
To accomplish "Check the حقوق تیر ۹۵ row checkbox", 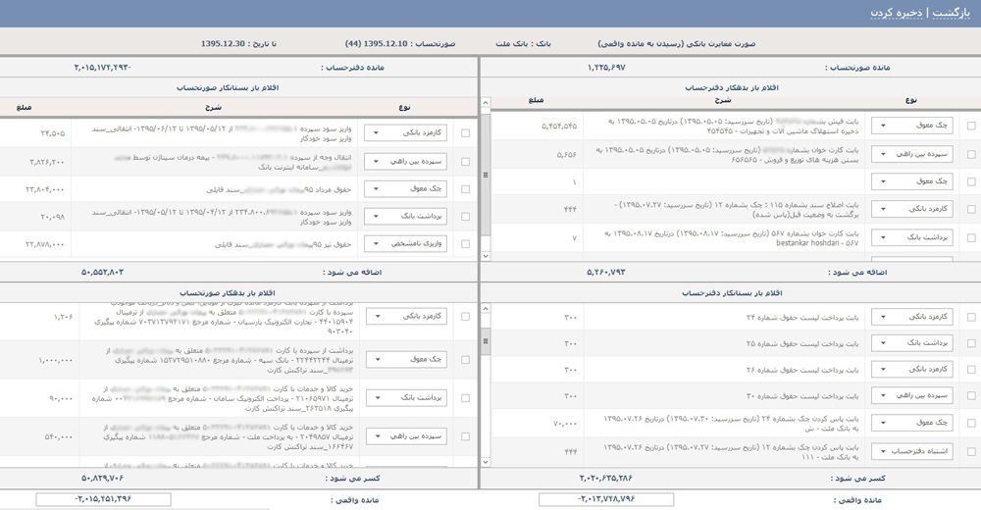I will pyautogui.click(x=465, y=244).
